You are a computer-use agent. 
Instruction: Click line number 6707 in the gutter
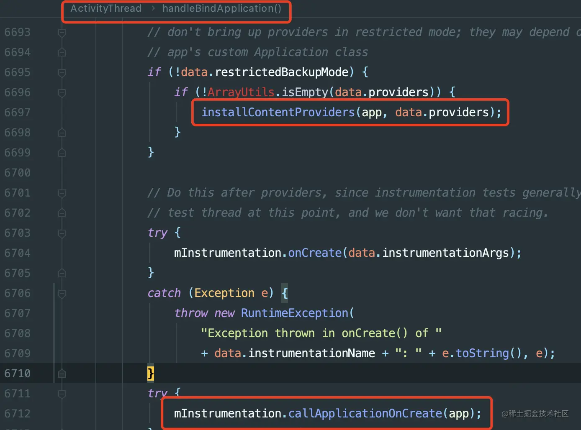click(18, 313)
